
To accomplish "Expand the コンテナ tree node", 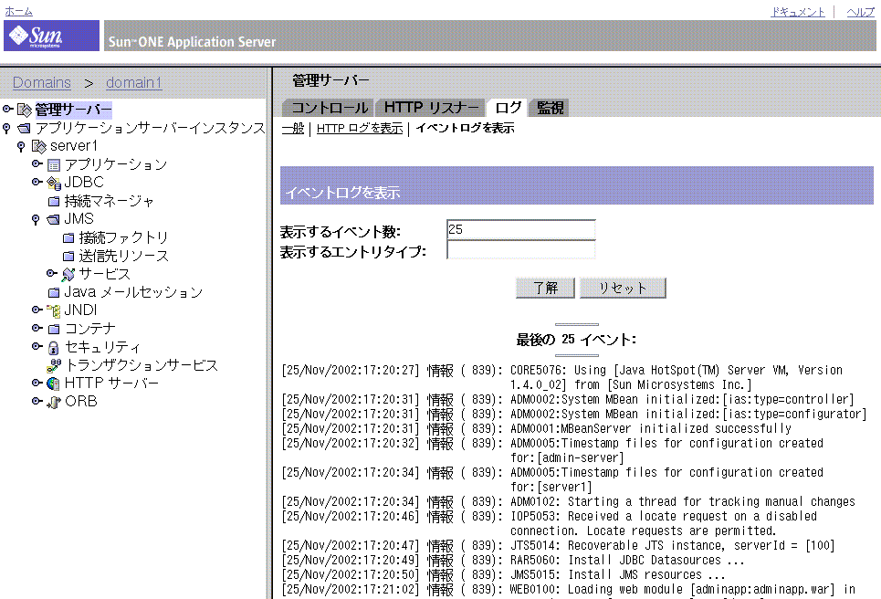I will (x=37, y=328).
